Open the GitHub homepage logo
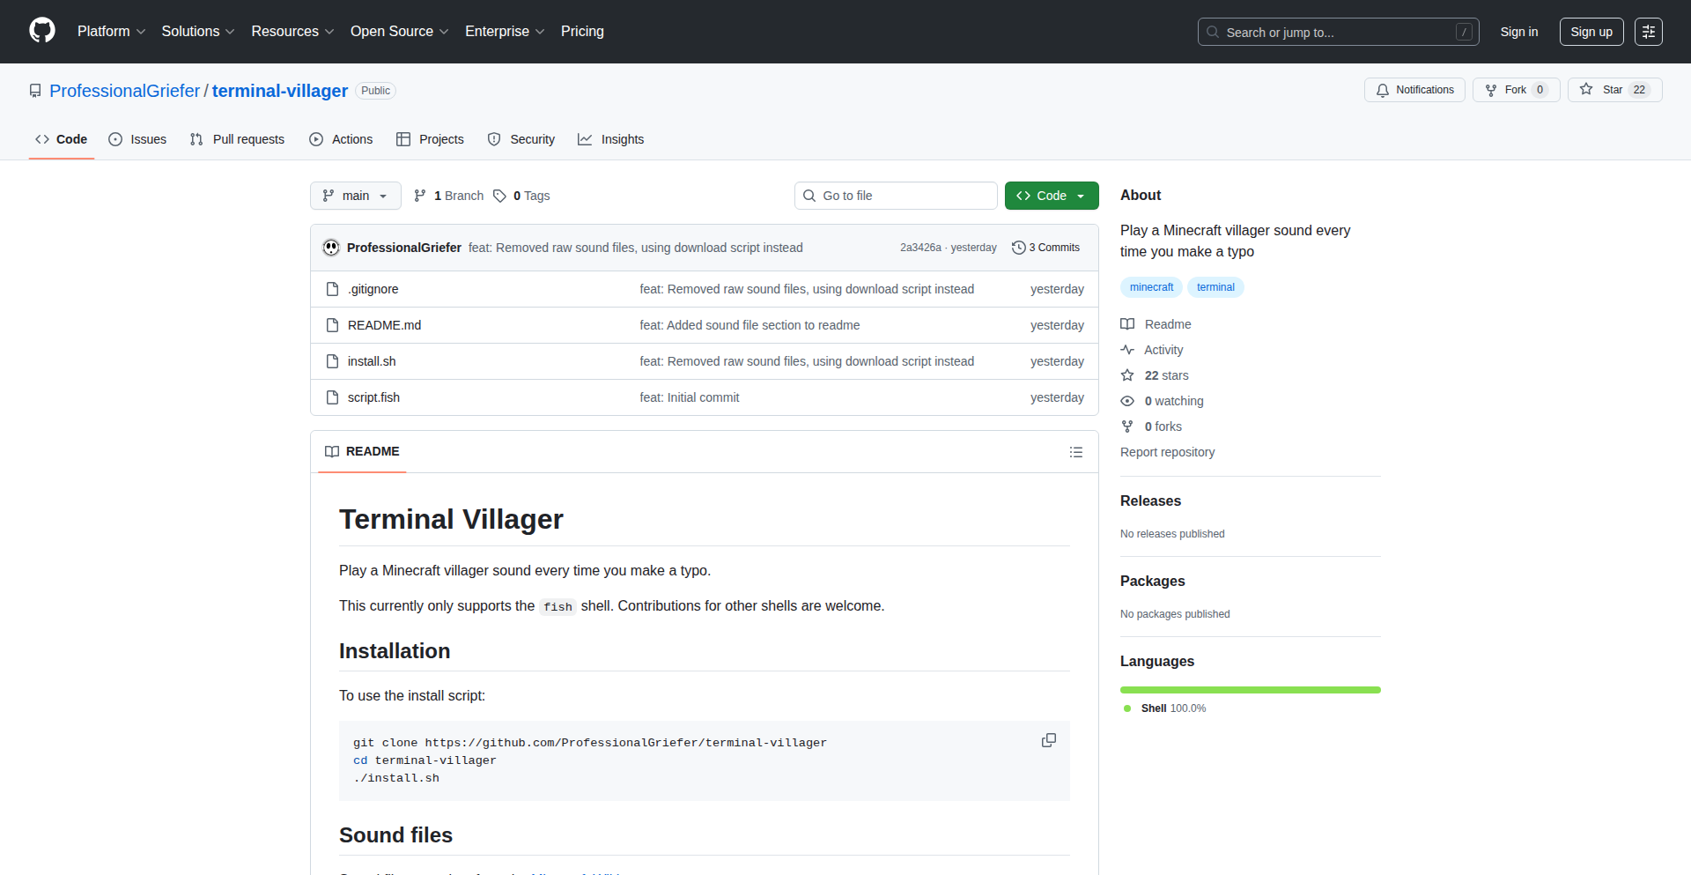The height and width of the screenshot is (875, 1691). (x=42, y=31)
